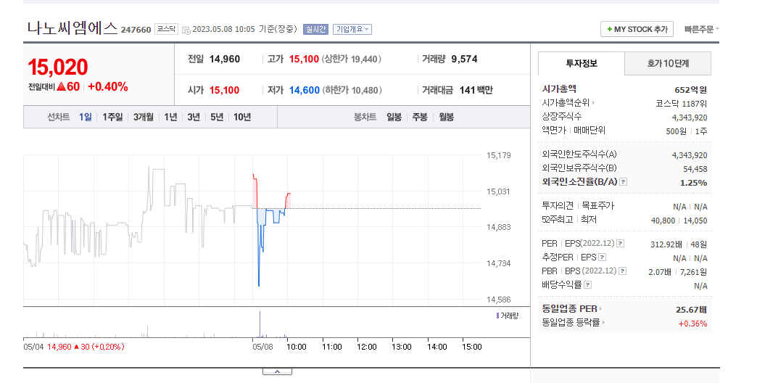Viewport: 757px width, 383px height.
Task: Click the 코스닥 market badge
Action: click(x=167, y=29)
